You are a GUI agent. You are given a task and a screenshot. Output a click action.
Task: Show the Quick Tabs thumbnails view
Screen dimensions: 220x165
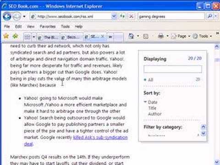click(27, 37)
